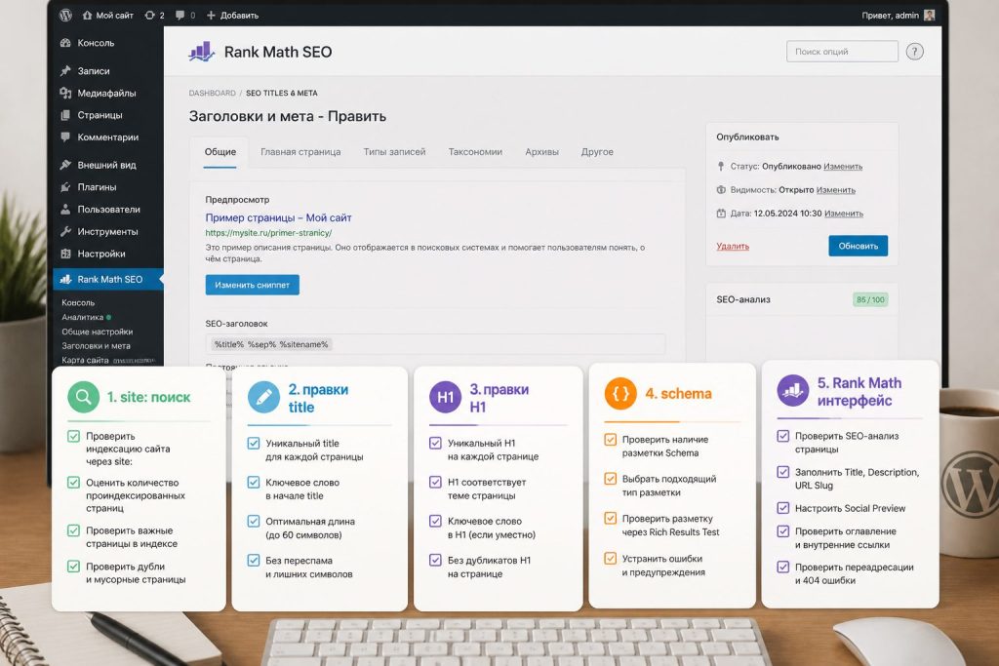This screenshot has height=666, width=999.
Task: Click the https://mysite.ru/primer-stranicy/ URL
Action: [268, 233]
